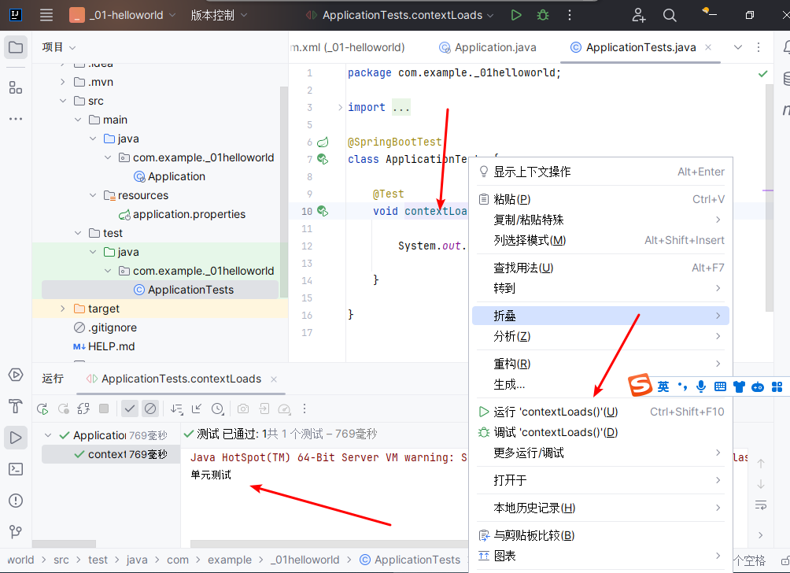Collapse all test results
This screenshot has height=573, width=790.
tap(197, 408)
